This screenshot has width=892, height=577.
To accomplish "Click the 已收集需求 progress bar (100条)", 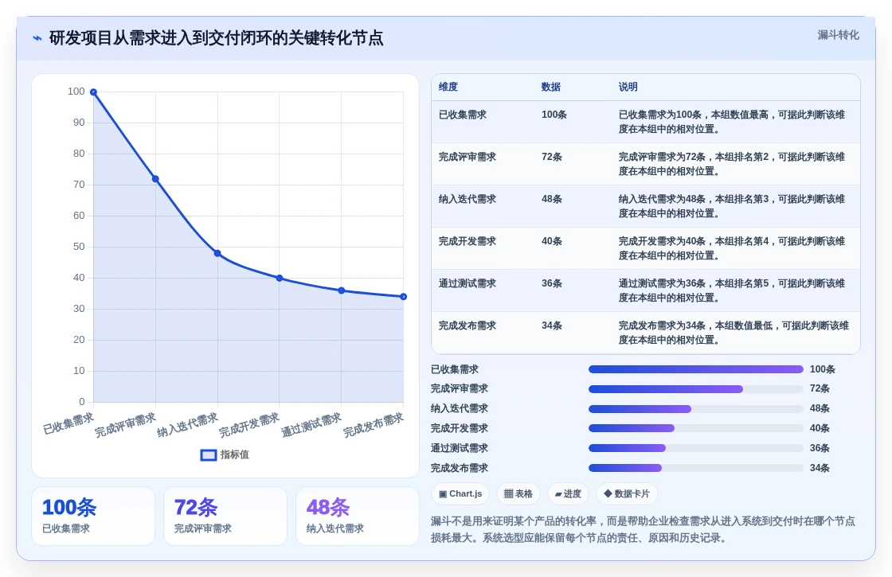I will 696,369.
